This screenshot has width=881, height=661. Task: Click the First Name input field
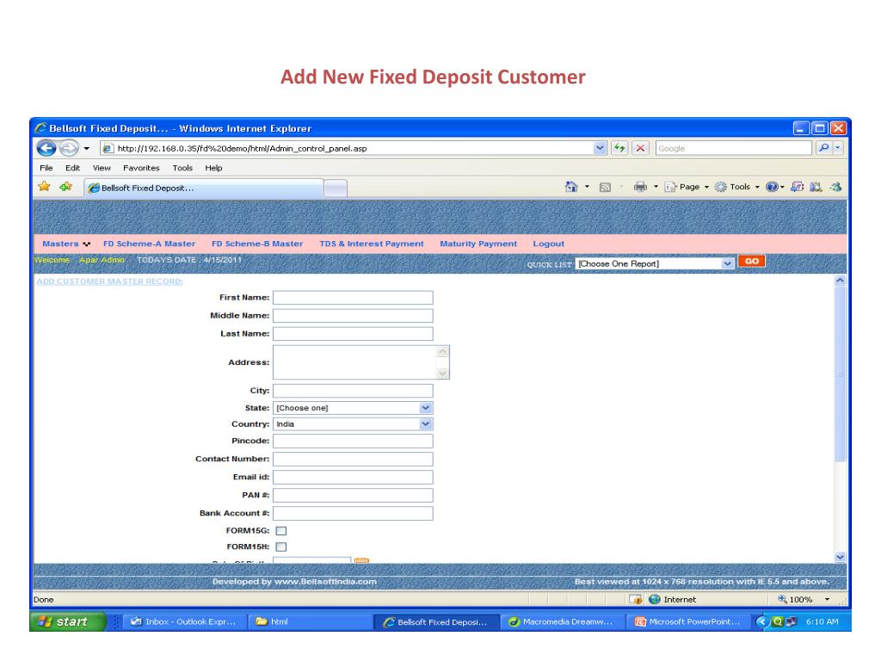(353, 297)
